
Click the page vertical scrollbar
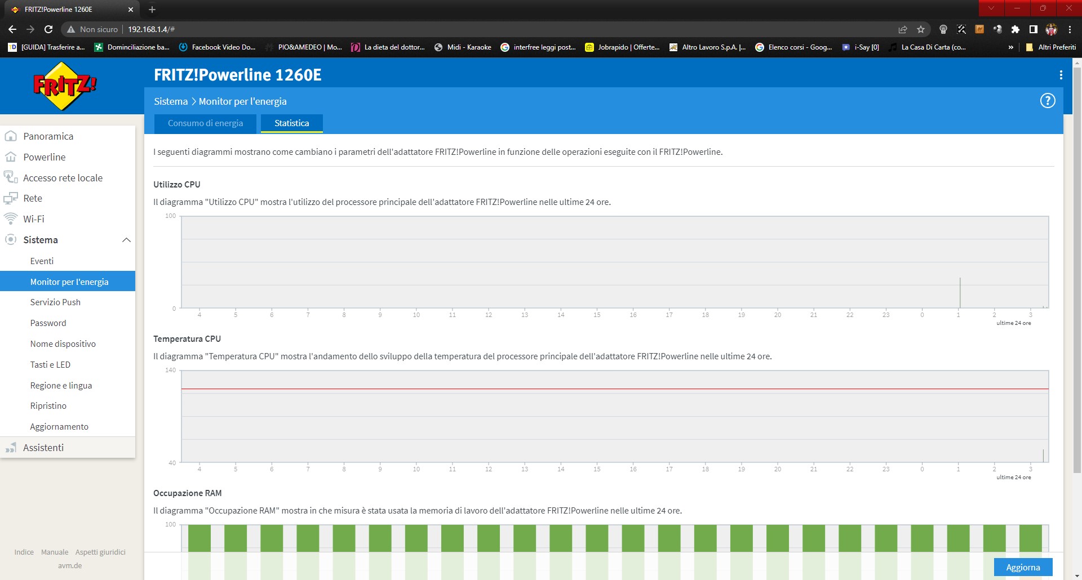click(1077, 270)
